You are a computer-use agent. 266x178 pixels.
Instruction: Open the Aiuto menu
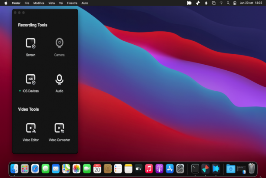point(85,3)
